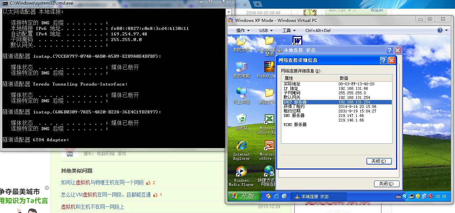Expand help dropdown arrow in Virtual PC
The height and width of the screenshot is (213, 455).
[x=447, y=31]
